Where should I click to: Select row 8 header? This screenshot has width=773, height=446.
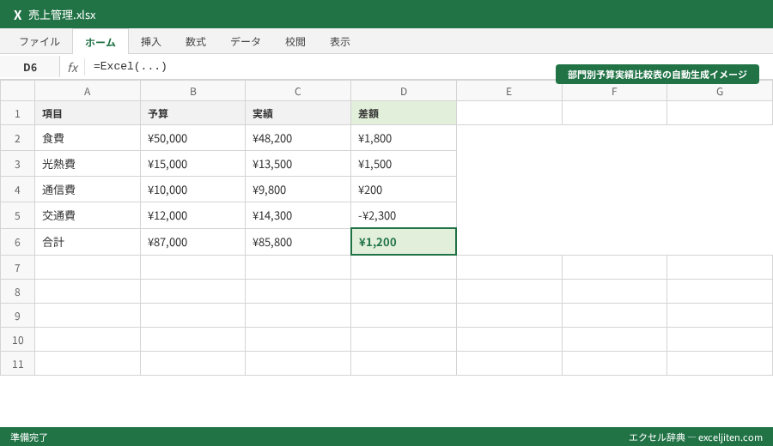tap(18, 292)
